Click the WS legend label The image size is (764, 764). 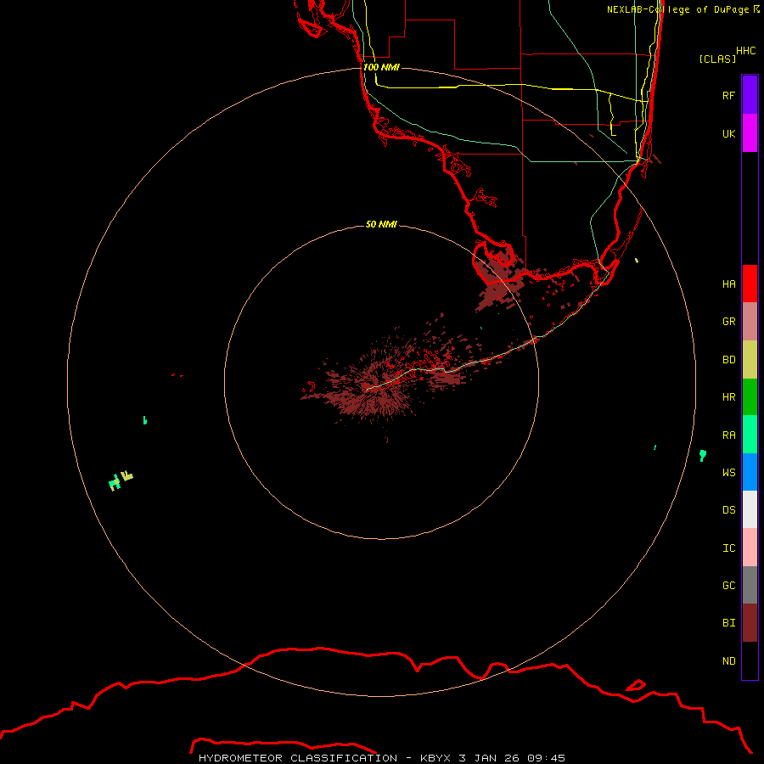coord(728,473)
